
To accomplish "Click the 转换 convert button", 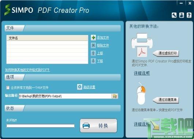I will (98, 125).
